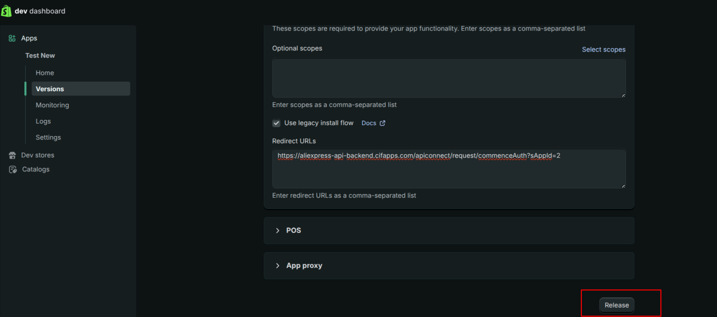Open the Test New app tree item

tap(40, 56)
